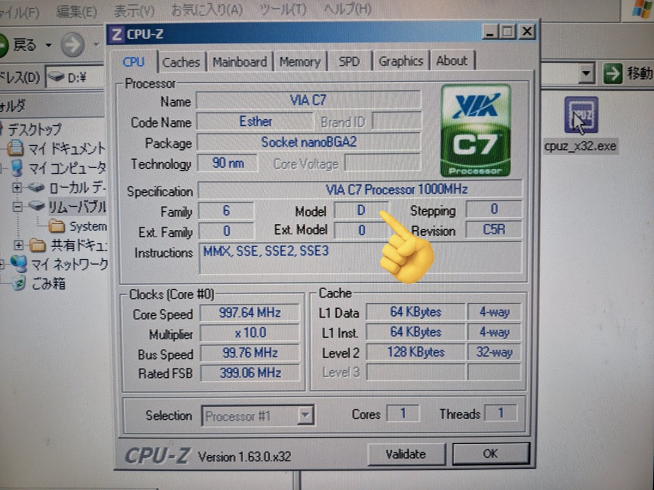The height and width of the screenshot is (490, 654).
Task: Click the Bus Speed value 99.76 MHz
Action: click(250, 353)
